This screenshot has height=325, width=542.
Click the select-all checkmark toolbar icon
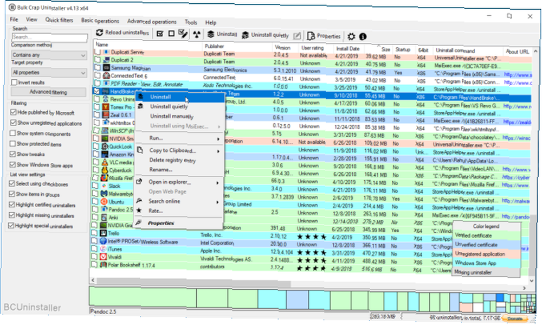point(160,34)
